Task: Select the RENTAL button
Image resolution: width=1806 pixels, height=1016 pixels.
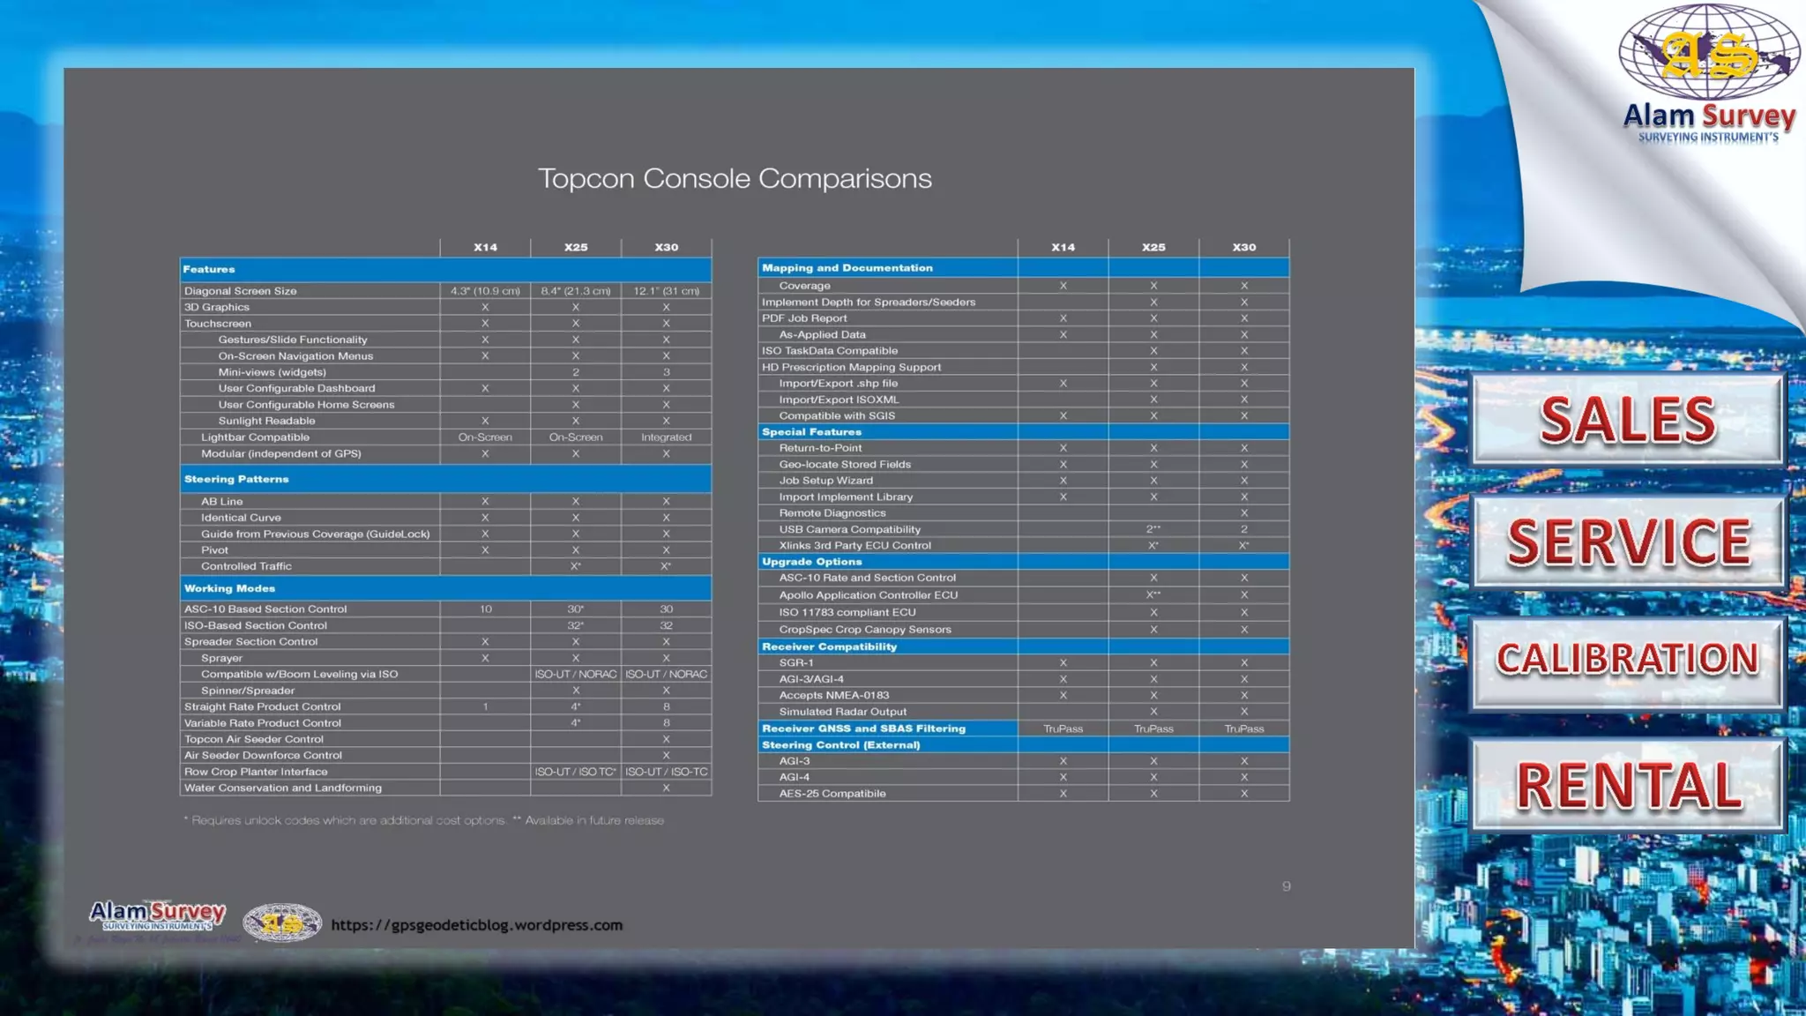Action: point(1627,785)
